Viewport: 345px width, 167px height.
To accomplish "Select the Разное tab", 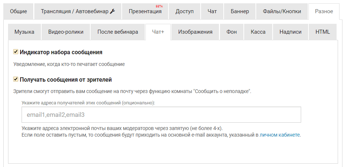I will 324,11.
